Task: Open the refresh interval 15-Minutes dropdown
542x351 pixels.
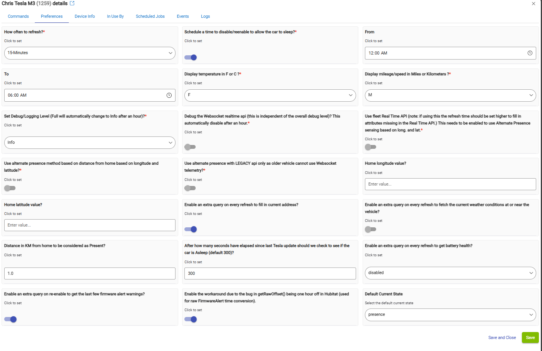Action: click(90, 53)
